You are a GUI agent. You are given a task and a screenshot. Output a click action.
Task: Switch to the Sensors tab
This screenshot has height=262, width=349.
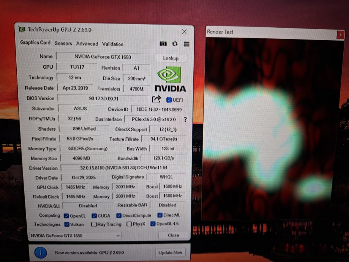(x=63, y=43)
